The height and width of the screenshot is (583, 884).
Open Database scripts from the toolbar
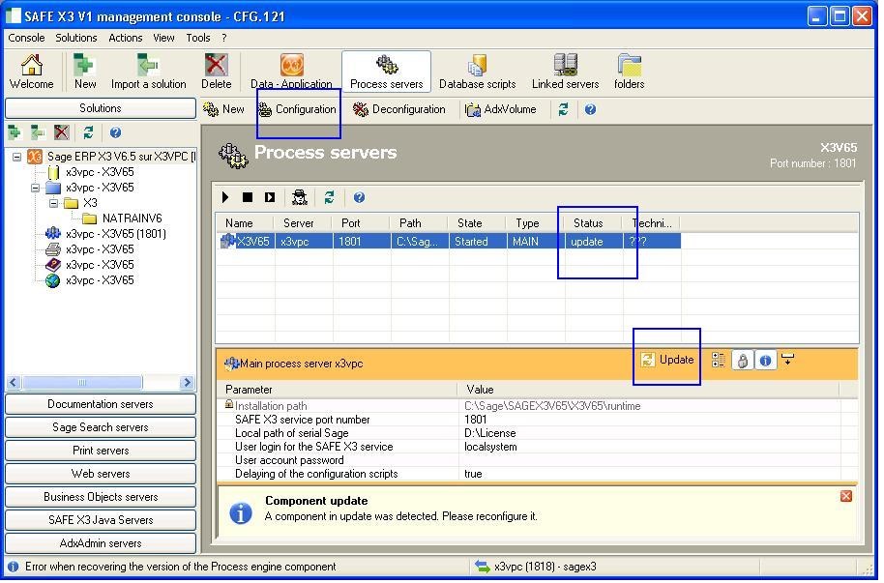click(478, 72)
